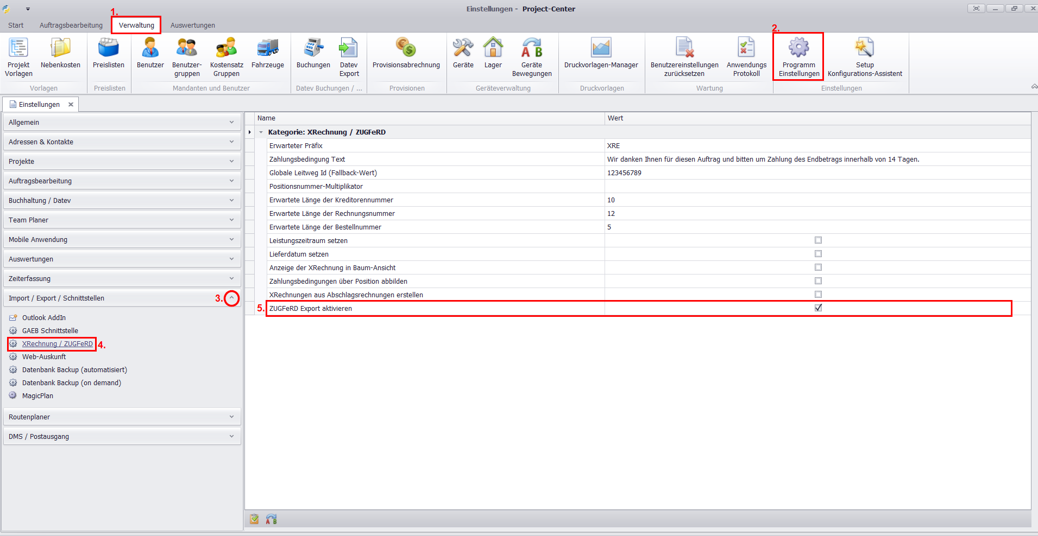Select the XRechnung / ZUGFeRD link

(x=57, y=344)
